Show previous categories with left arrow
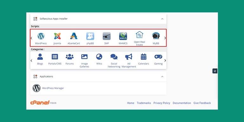 (x=31, y=61)
